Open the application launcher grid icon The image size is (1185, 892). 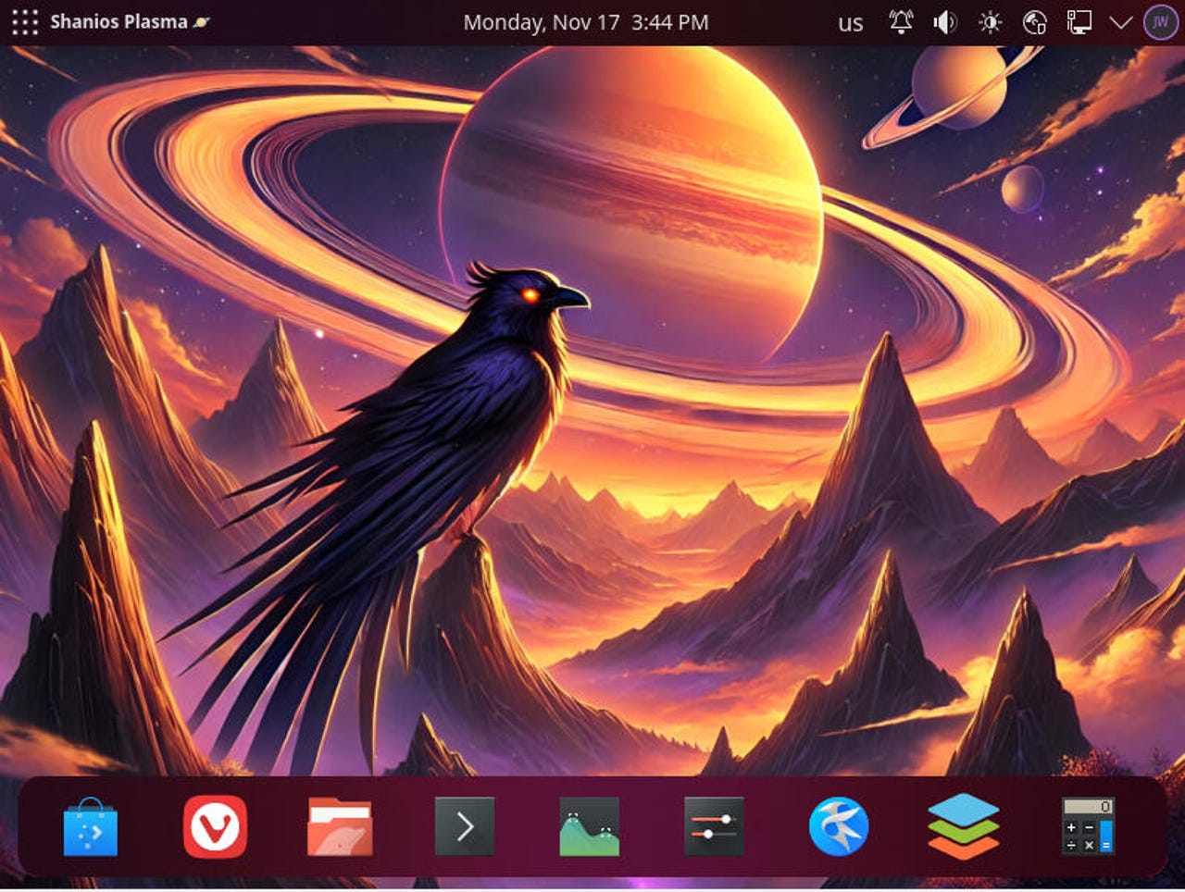coord(25,22)
